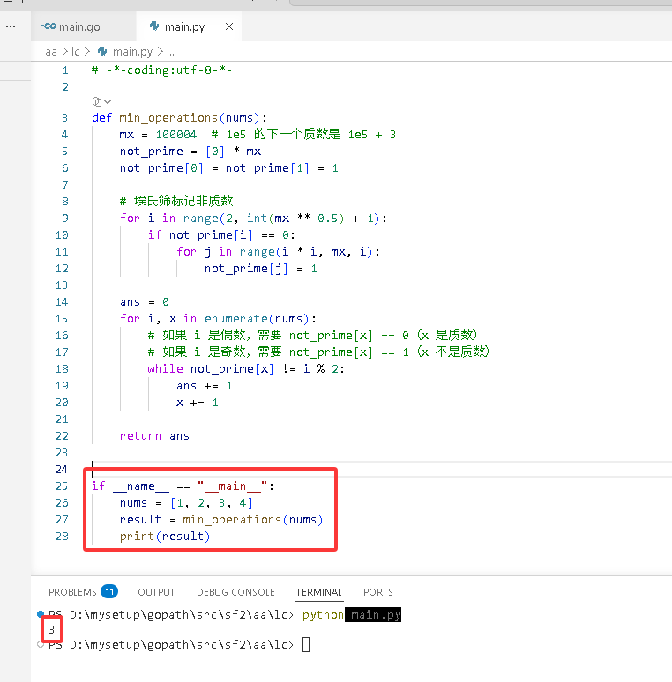Click the 'ans = 0' line

click(x=145, y=302)
